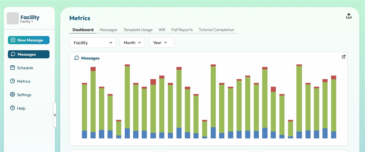
Task: Click the New Message button
Action: click(x=29, y=40)
